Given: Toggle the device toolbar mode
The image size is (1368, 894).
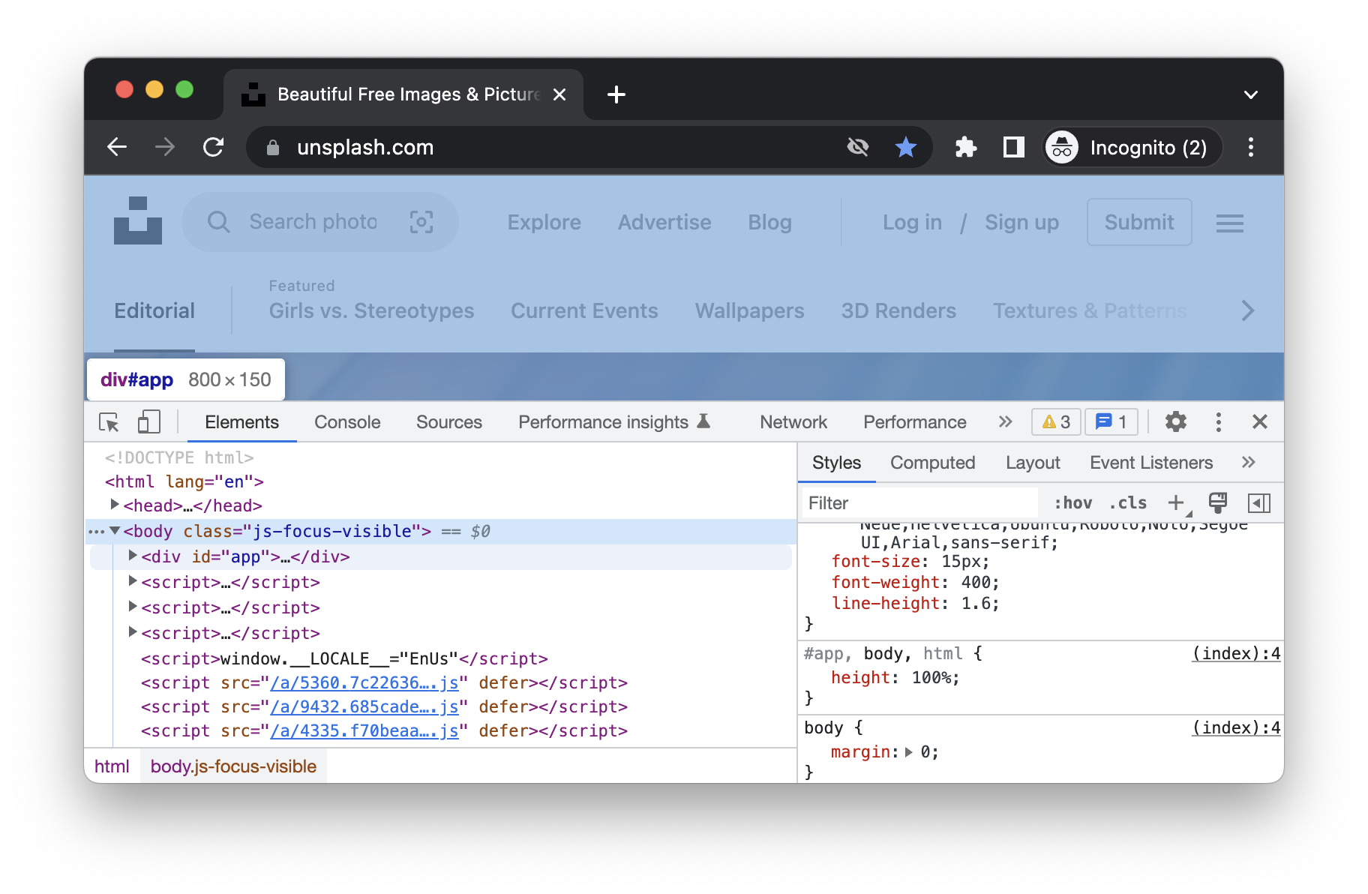Looking at the screenshot, I should point(148,422).
